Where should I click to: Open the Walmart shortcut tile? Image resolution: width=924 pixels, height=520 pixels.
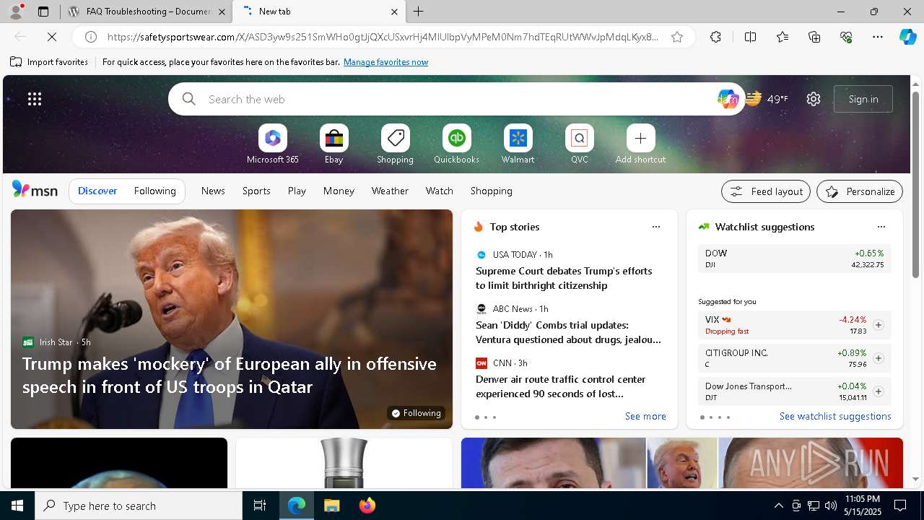518,144
